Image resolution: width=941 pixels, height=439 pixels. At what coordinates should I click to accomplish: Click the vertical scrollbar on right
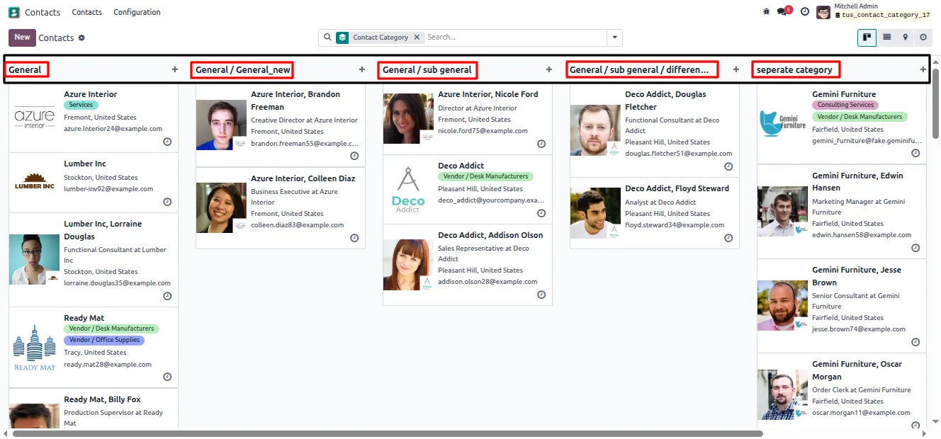pos(936,104)
